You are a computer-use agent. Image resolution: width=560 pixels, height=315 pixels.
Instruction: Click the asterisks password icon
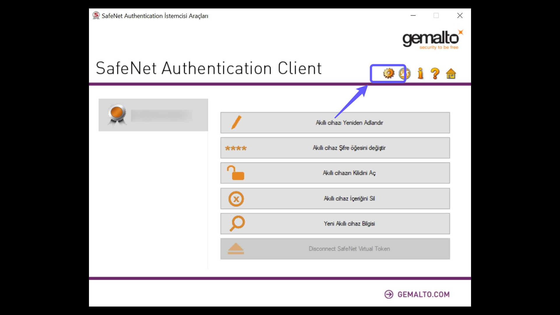click(x=236, y=148)
